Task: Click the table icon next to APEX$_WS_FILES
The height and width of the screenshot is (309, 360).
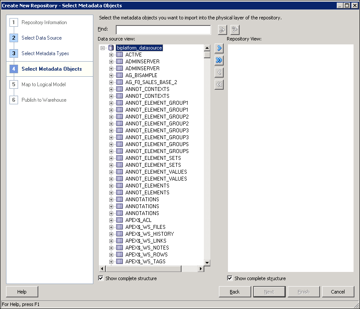Action: point(120,227)
